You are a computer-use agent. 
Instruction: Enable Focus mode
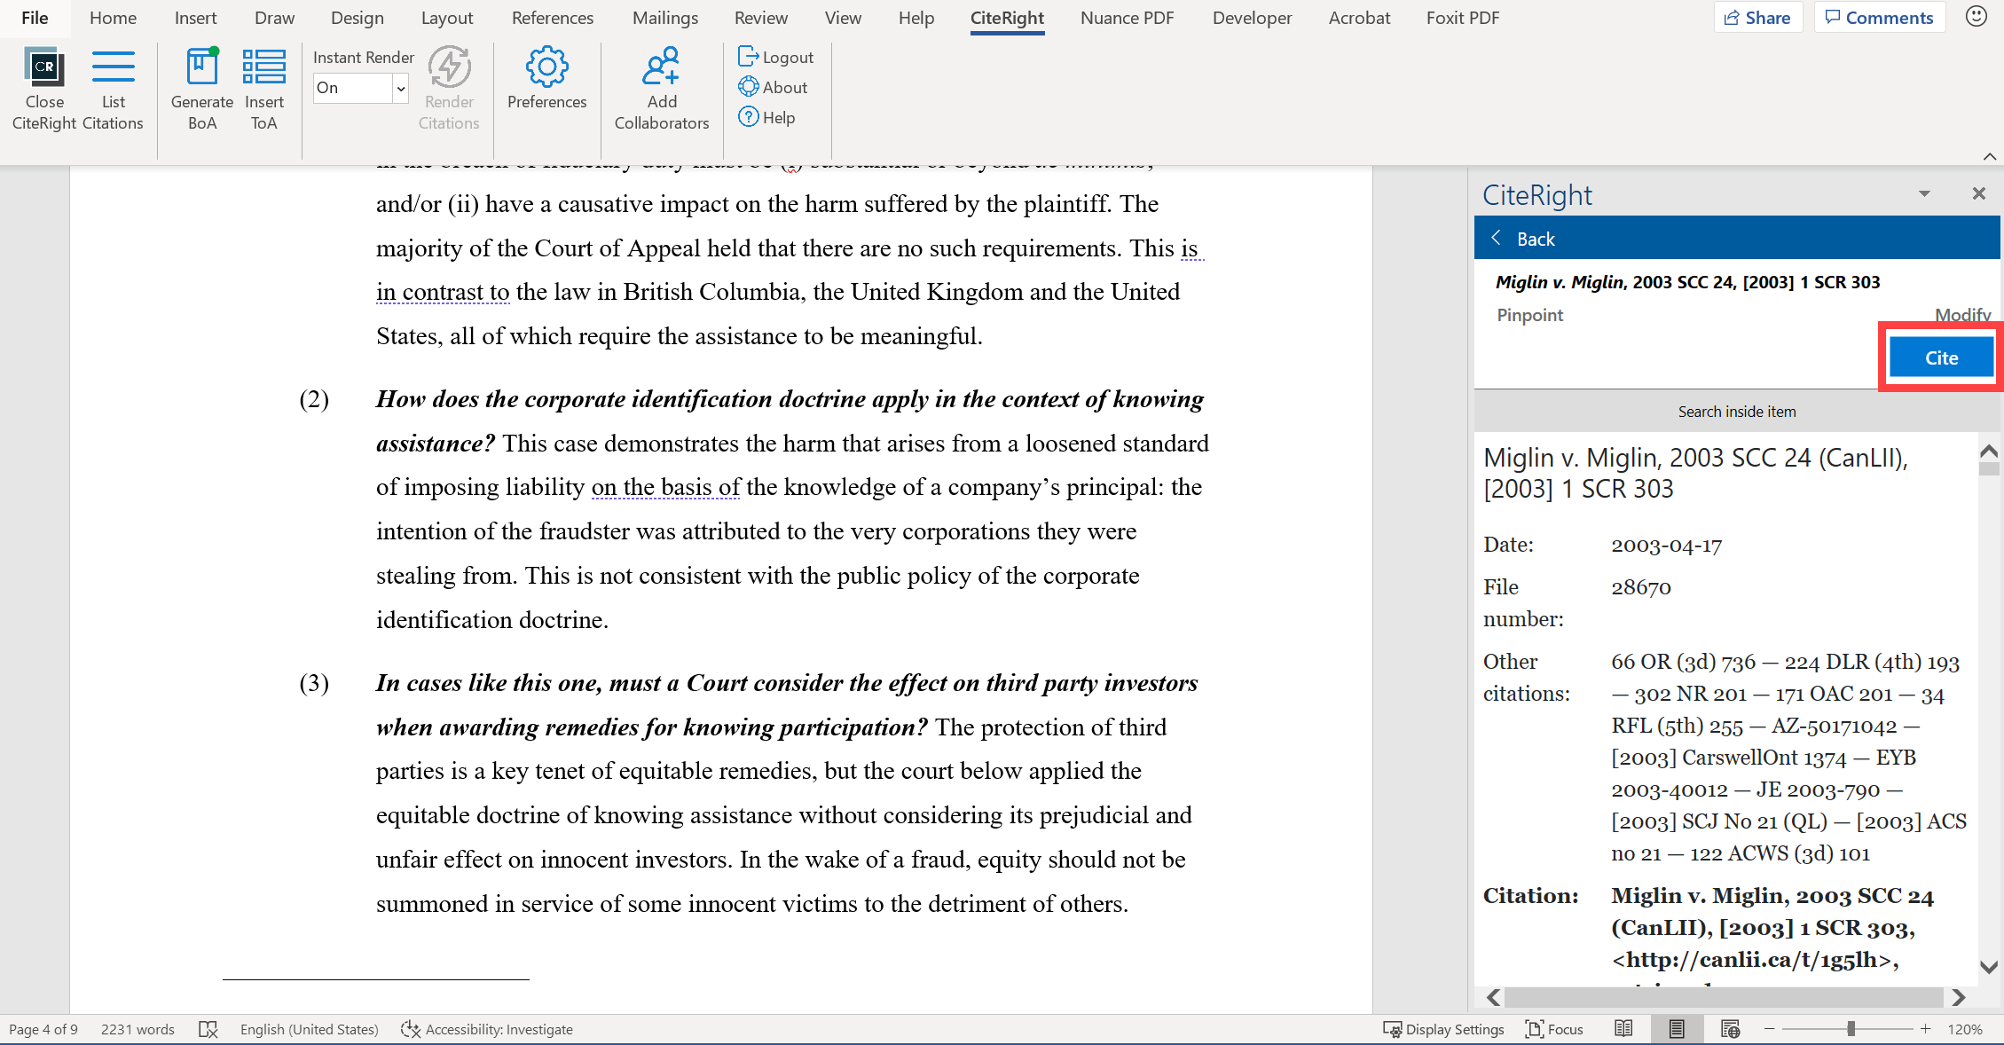tap(1554, 1029)
